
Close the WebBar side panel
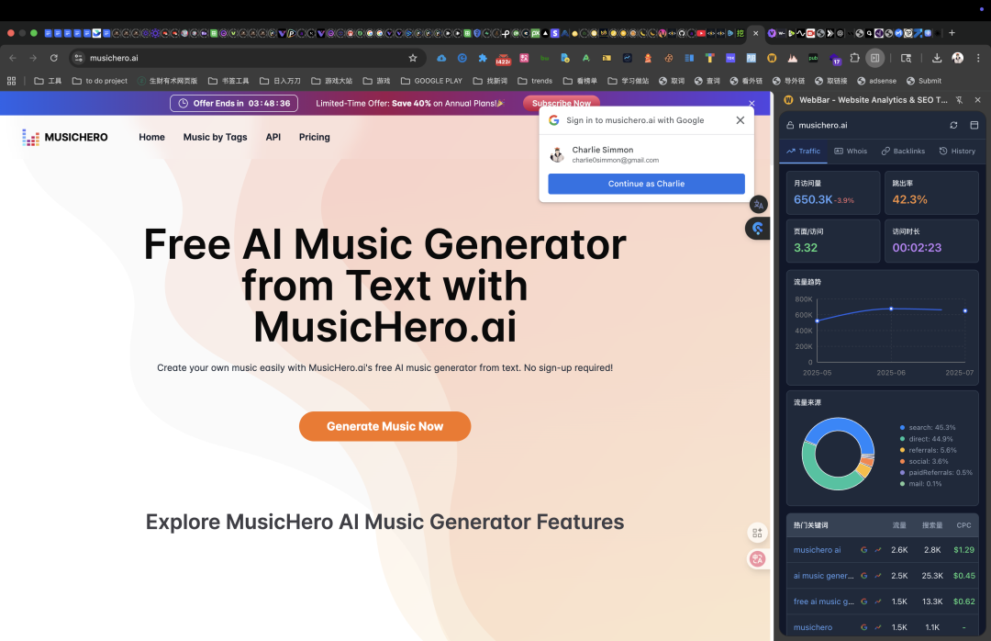point(978,100)
